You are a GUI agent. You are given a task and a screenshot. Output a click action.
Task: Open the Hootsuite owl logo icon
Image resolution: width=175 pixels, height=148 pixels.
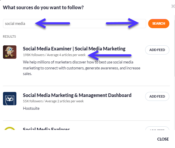point(10,98)
